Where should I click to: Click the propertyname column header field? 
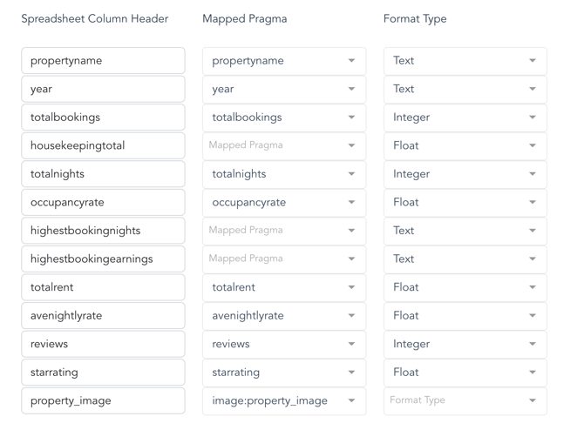tap(103, 61)
